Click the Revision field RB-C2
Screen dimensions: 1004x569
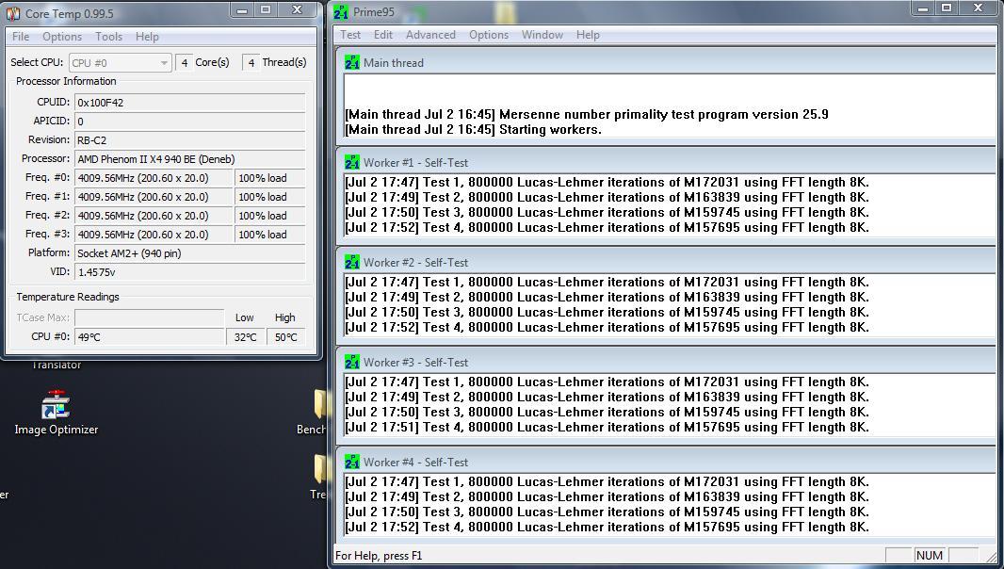[x=189, y=140]
